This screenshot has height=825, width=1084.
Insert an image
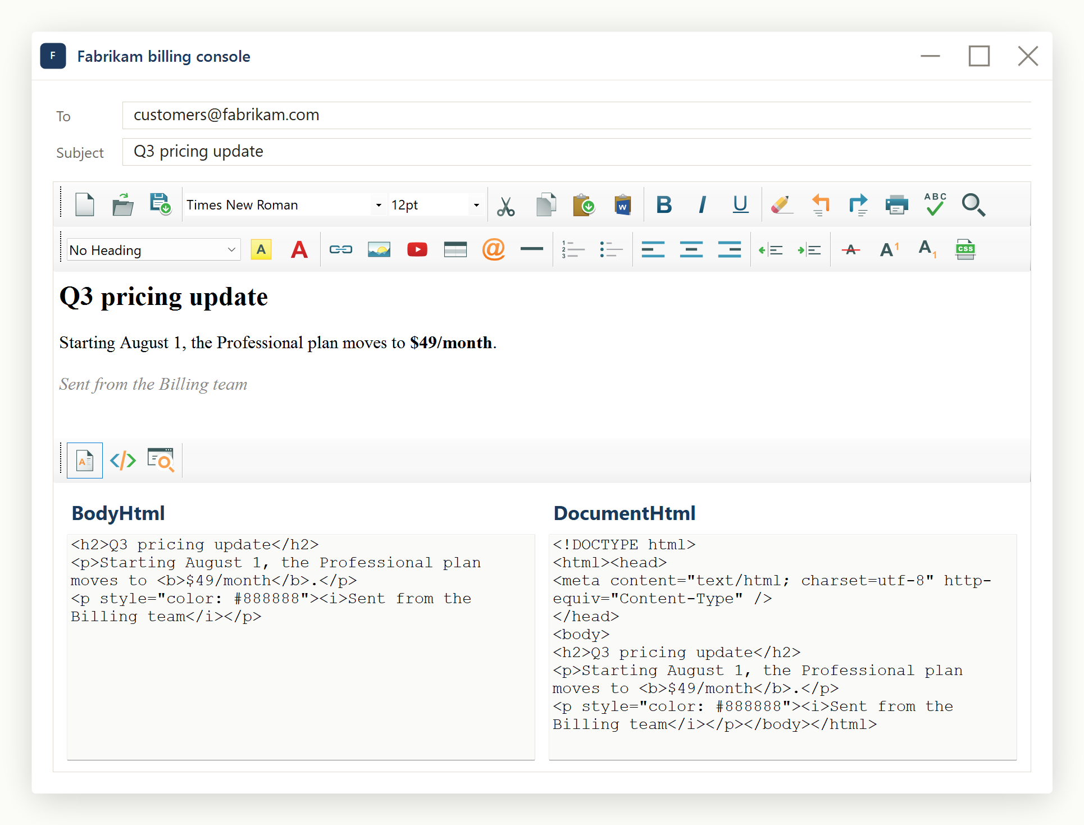[379, 250]
